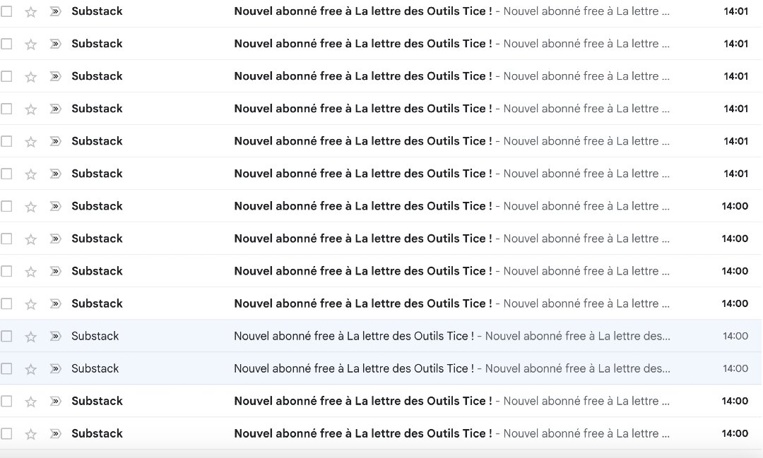Click the '14:00' time of the bottom-most email

click(735, 434)
